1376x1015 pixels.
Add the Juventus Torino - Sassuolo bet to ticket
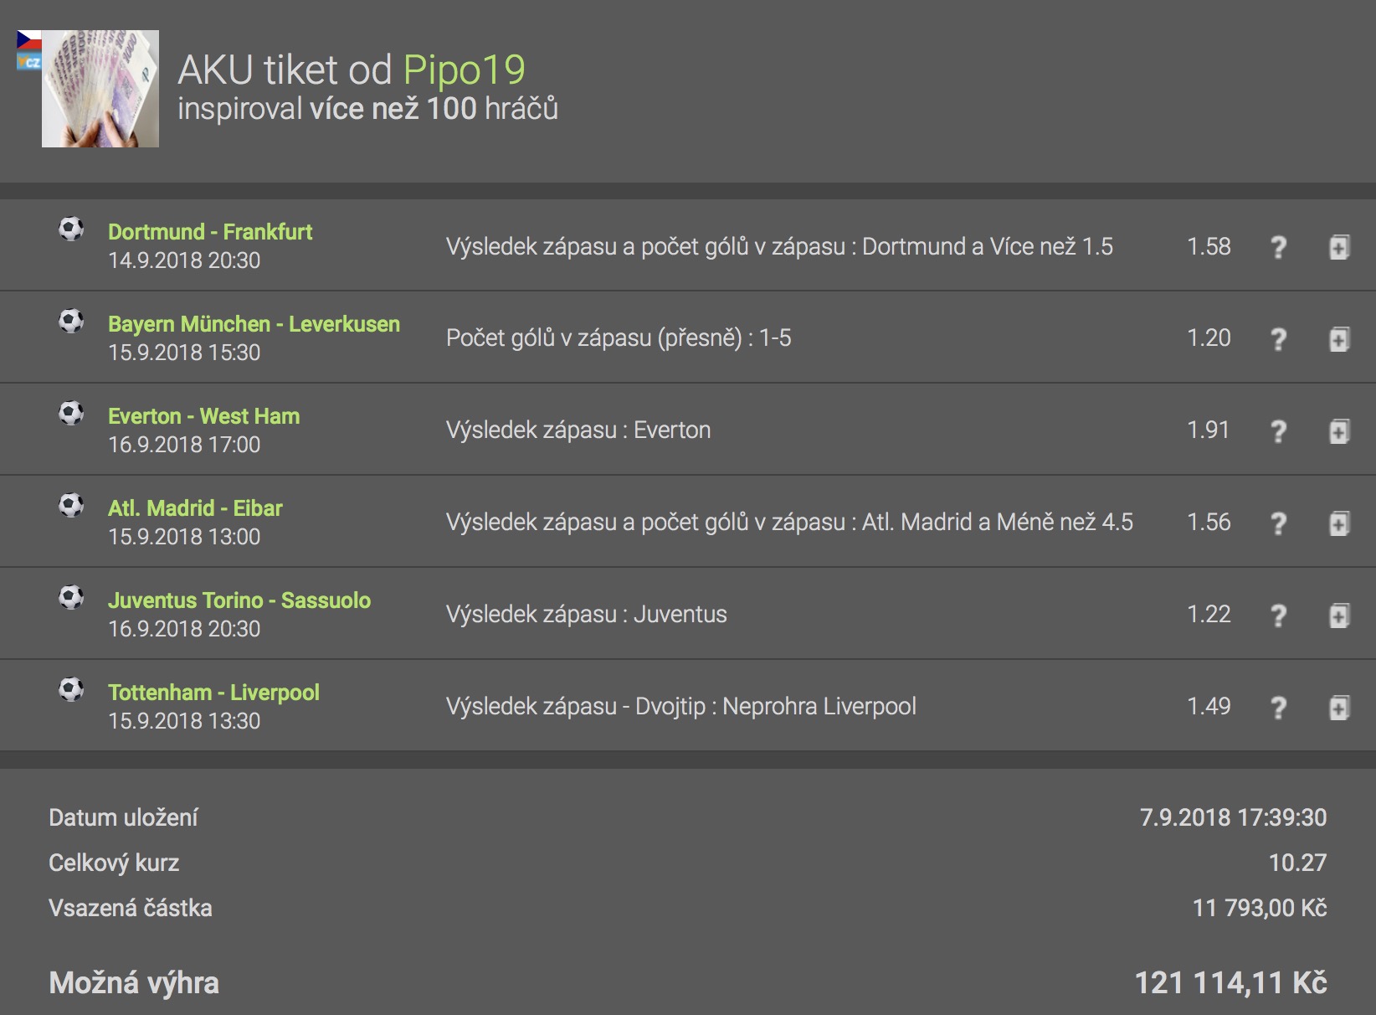coord(1339,616)
